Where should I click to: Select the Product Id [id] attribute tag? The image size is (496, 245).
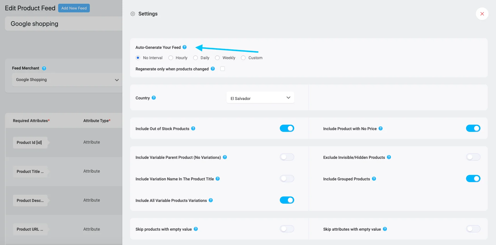30,142
